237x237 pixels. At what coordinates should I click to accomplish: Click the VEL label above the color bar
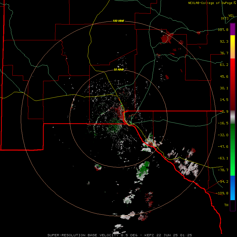pyautogui.click(x=231, y=16)
